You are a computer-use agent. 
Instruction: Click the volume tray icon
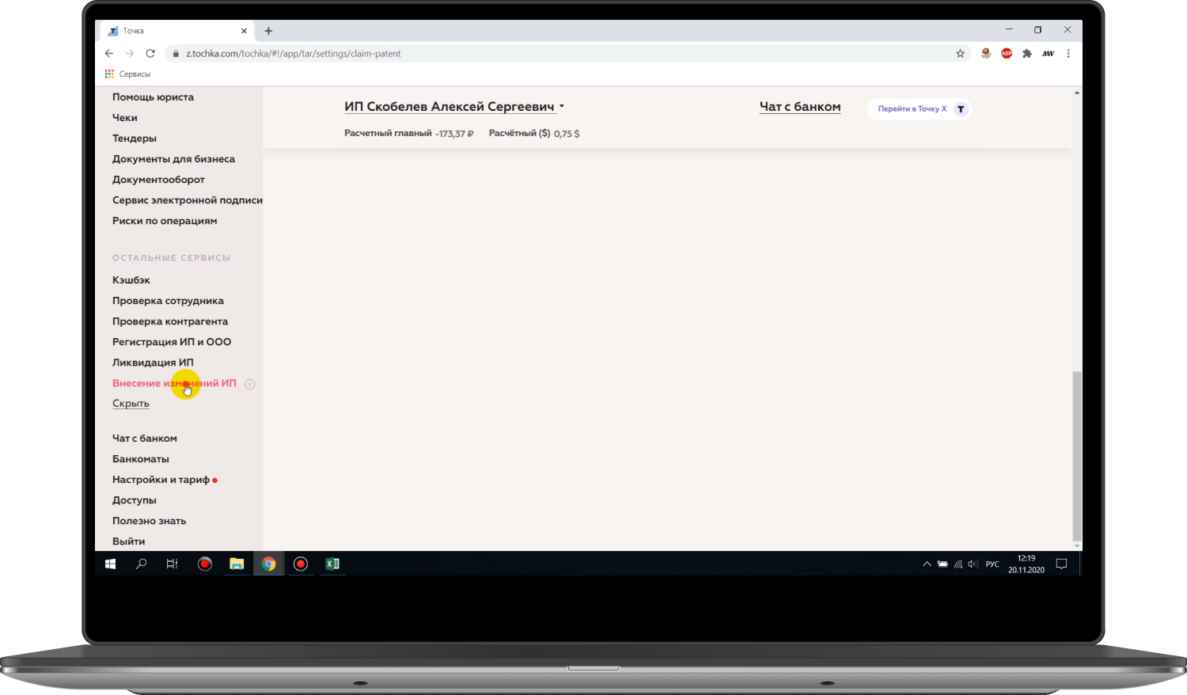click(x=973, y=564)
